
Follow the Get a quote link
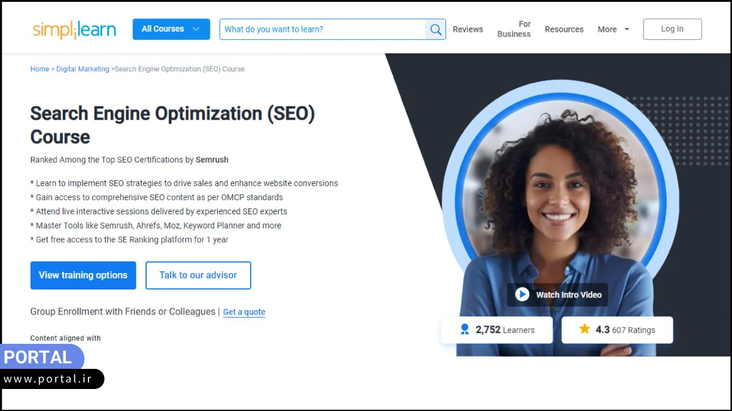pos(244,312)
